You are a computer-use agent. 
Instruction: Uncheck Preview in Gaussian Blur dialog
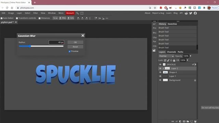point(69,51)
